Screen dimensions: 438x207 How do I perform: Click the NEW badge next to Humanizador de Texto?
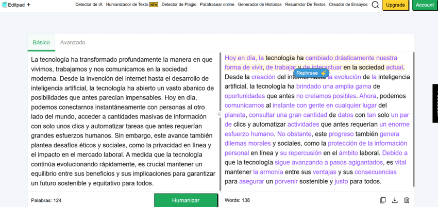click(x=154, y=5)
